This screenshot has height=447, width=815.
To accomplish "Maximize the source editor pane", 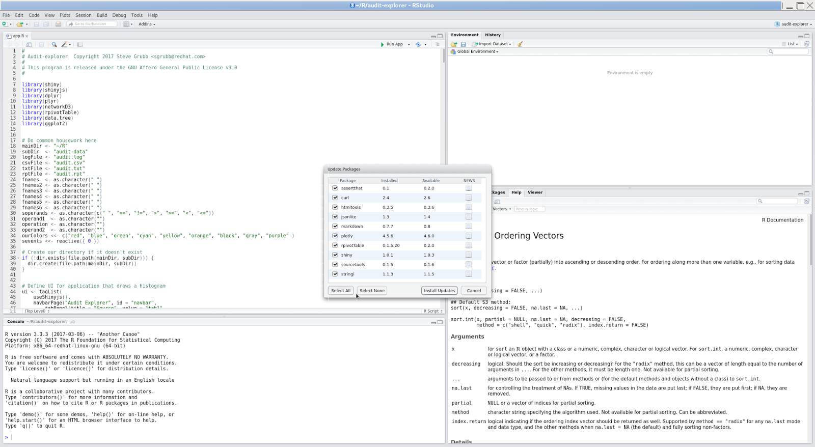I will tap(440, 36).
